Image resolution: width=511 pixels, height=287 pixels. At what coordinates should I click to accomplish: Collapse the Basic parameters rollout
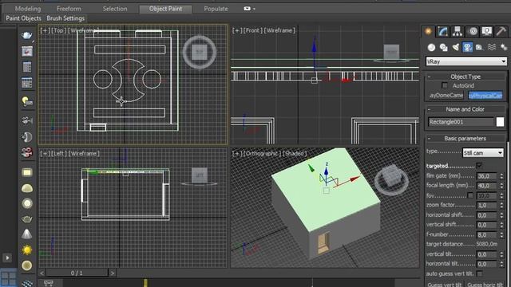(x=465, y=138)
